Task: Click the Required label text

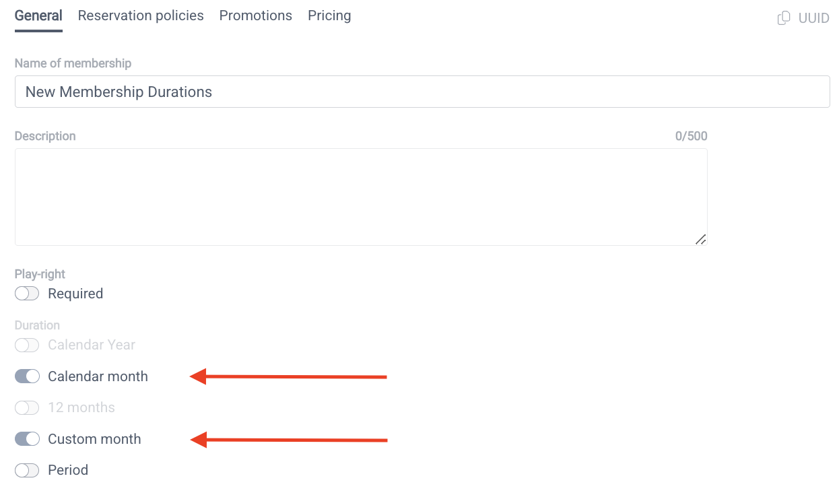Action: [x=75, y=294]
